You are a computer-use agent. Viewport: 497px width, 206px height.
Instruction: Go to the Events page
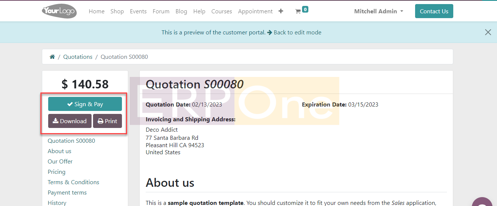(138, 11)
